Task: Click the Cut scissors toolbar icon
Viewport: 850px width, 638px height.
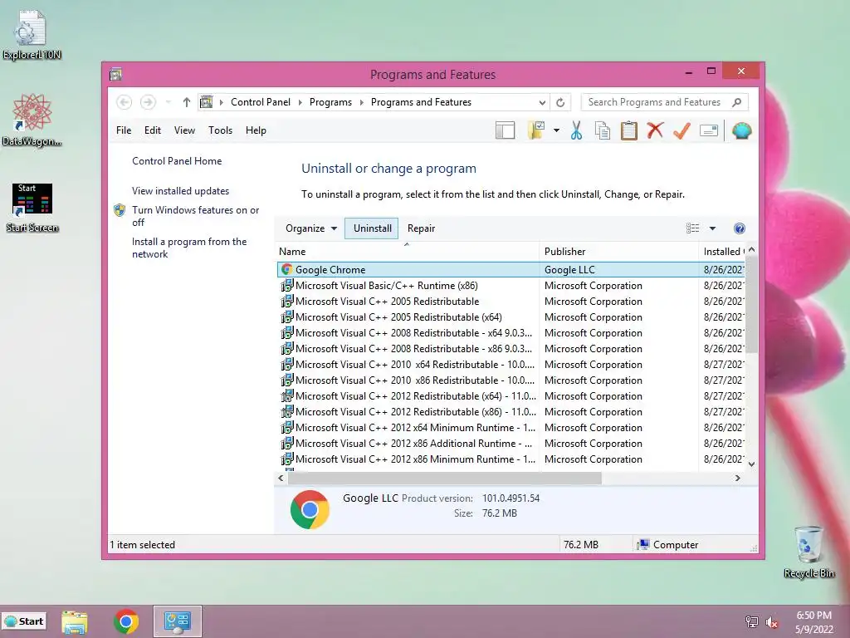Action: [576, 130]
